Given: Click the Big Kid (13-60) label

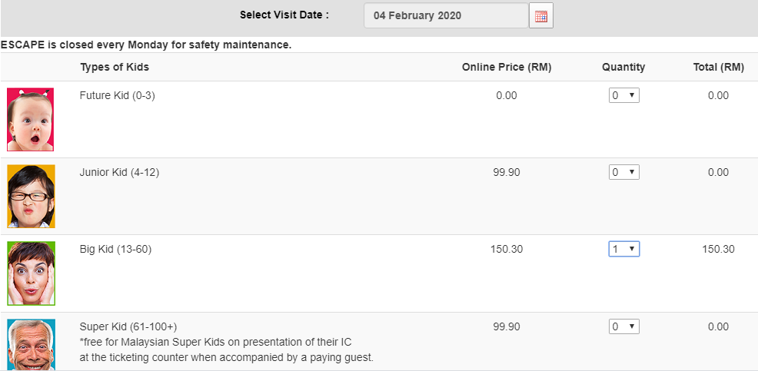Looking at the screenshot, I should (x=118, y=249).
